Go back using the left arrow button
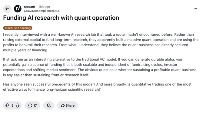This screenshot has height=113, width=206. [7, 9]
